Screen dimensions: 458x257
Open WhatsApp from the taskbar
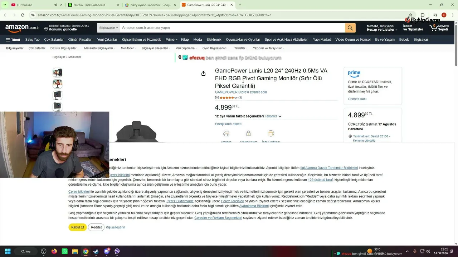(x=65, y=251)
